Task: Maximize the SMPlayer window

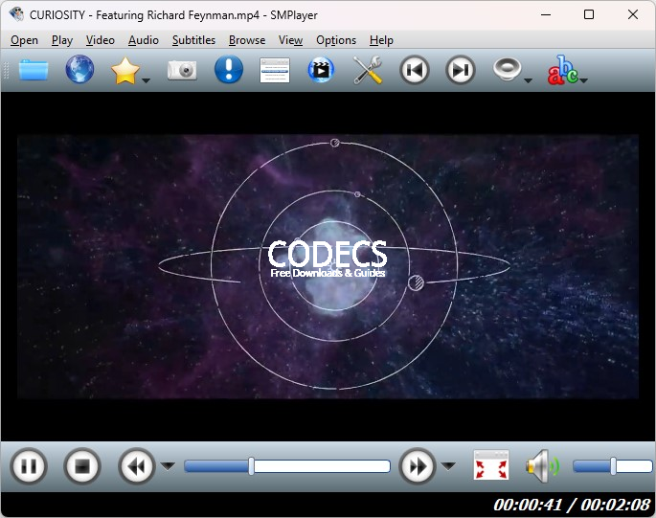Action: point(589,14)
